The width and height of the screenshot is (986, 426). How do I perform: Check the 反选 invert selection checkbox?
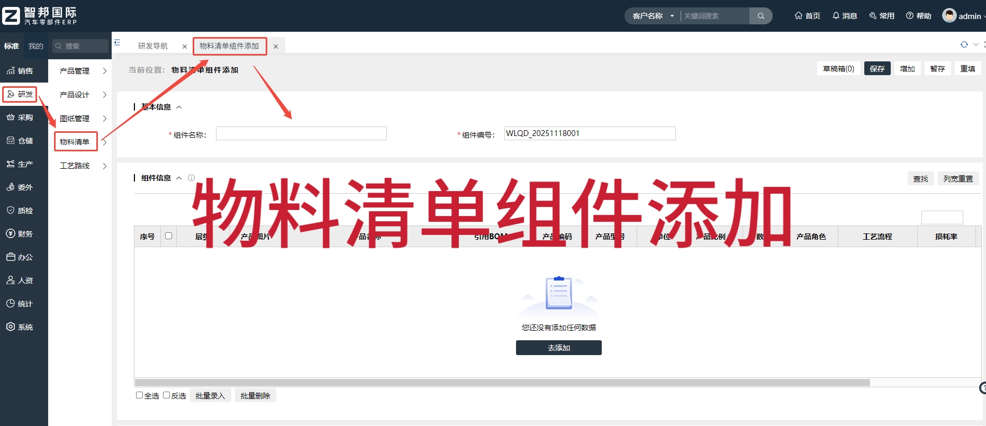(166, 395)
